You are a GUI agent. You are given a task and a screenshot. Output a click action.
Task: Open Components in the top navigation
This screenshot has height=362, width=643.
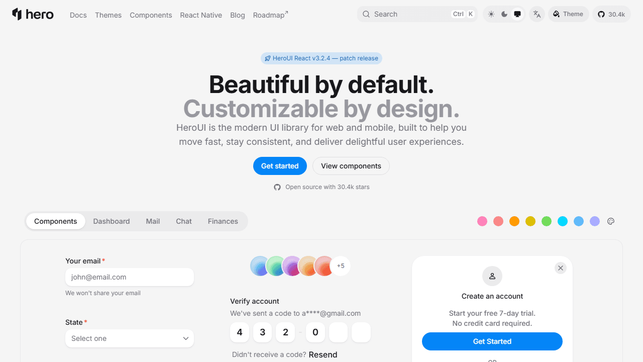pos(151,15)
